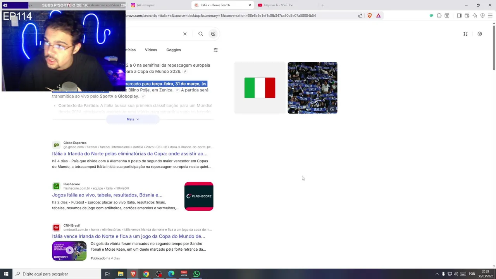
Task: Open File Explorer from the taskbar
Action: pos(121,274)
